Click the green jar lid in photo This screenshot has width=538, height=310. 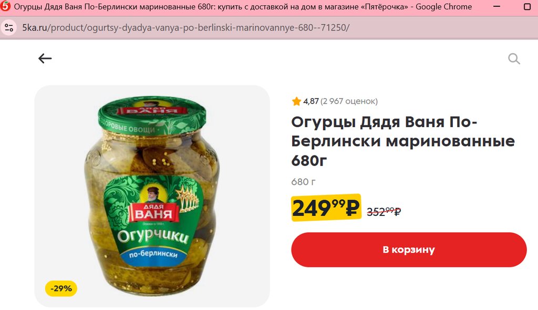point(152,115)
